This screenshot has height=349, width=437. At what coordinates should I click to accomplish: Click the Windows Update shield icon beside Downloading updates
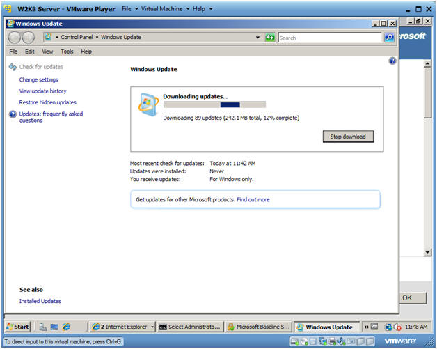click(148, 104)
